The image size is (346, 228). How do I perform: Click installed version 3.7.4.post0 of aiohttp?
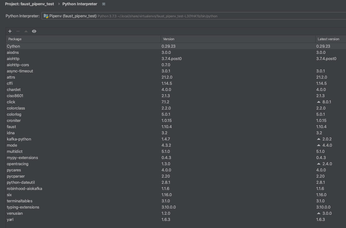pyautogui.click(x=171, y=58)
